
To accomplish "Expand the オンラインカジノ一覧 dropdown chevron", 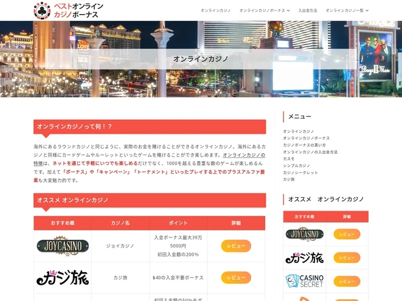I will (x=367, y=11).
